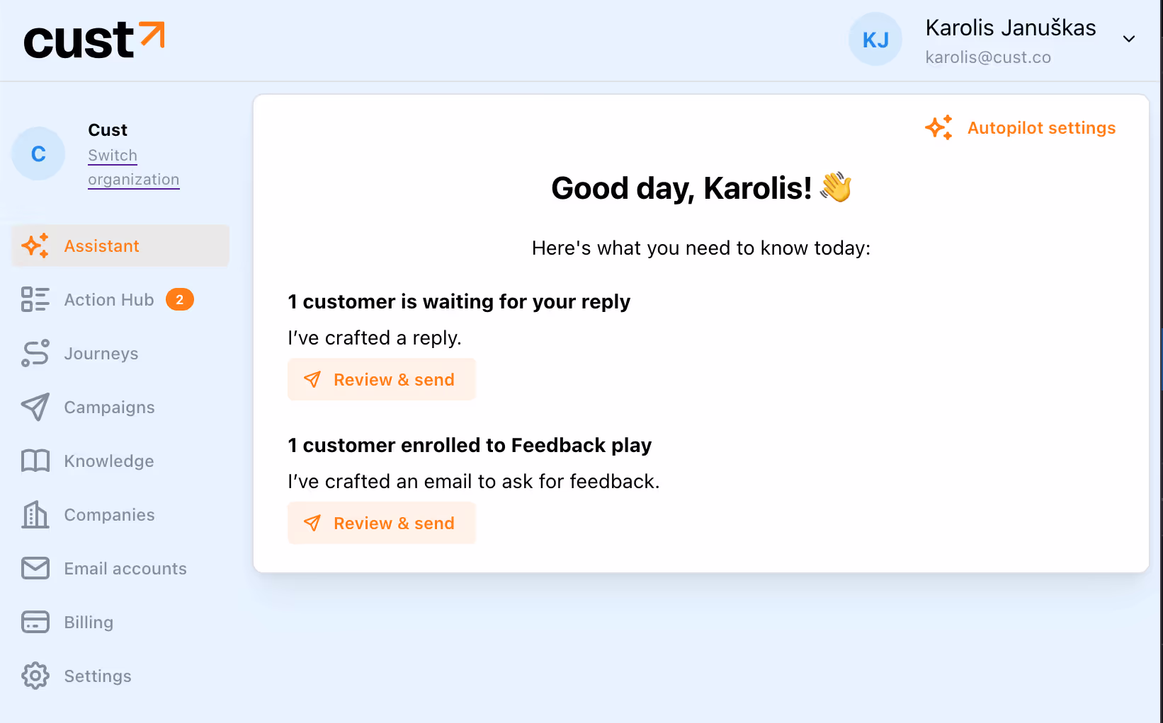Open Autopilot settings link
This screenshot has width=1163, height=723.
tap(1041, 128)
